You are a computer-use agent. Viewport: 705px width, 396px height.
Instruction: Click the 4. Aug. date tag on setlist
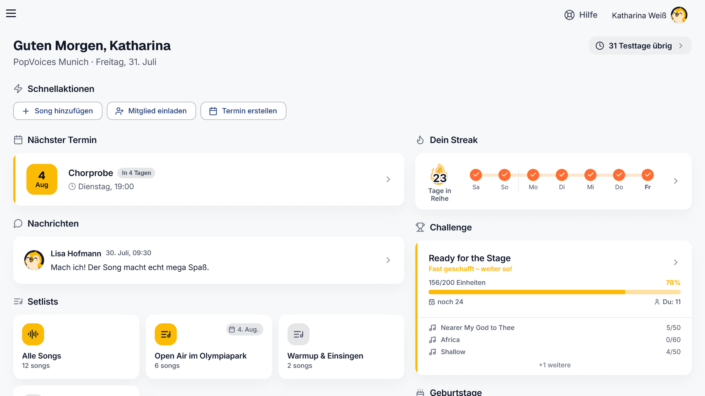coord(245,330)
